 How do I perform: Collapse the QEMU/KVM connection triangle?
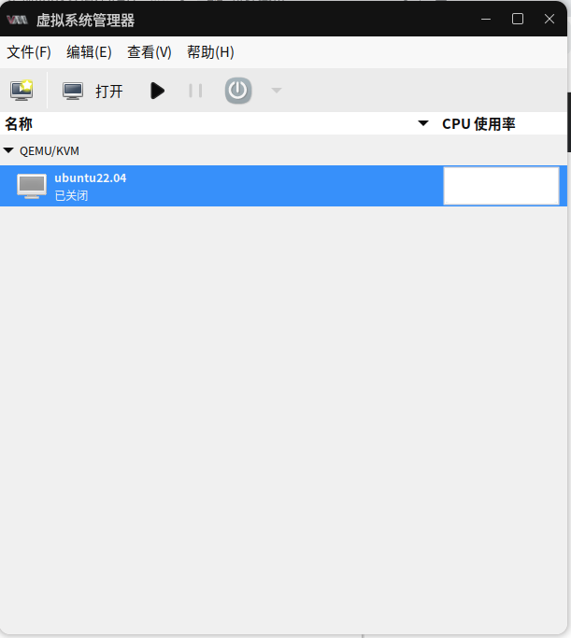[8, 150]
